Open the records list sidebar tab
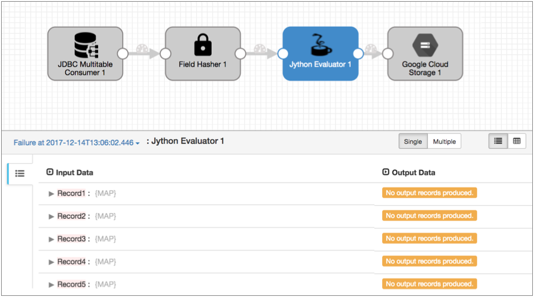This screenshot has height=297, width=534. [20, 173]
